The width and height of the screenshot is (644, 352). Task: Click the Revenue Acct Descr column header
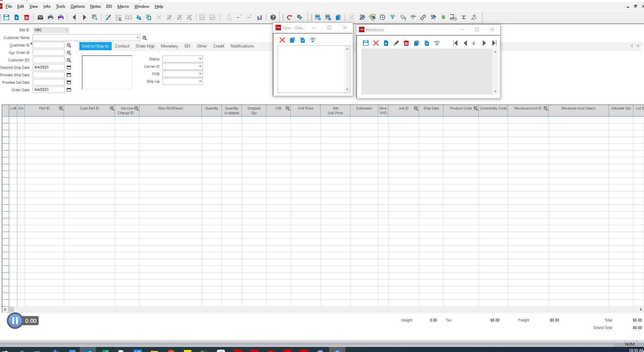point(579,111)
